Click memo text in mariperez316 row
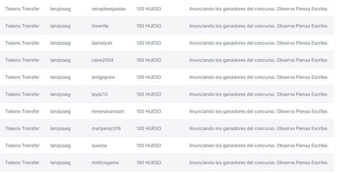 coord(259,129)
